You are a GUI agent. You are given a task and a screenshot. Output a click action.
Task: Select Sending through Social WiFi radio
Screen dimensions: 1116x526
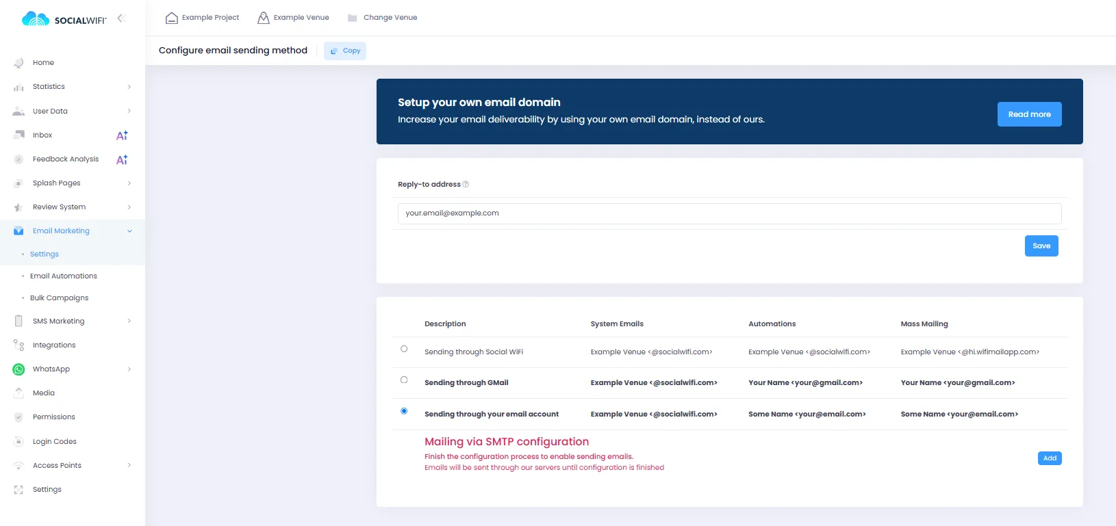point(404,349)
